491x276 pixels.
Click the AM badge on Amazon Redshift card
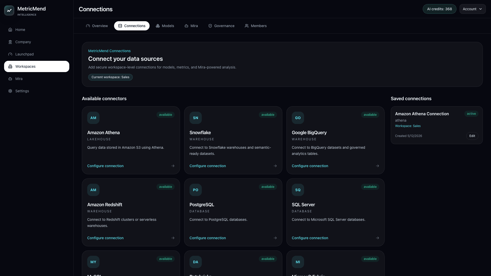coord(93,190)
